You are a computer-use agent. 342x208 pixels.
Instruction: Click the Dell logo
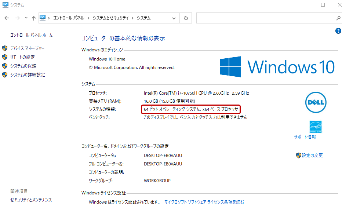[x=316, y=102]
